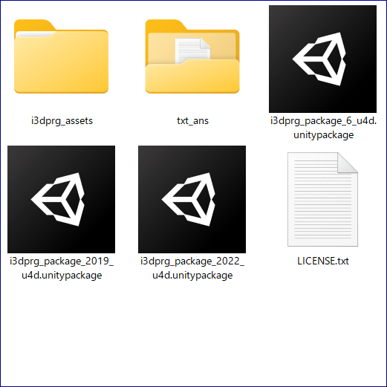Click the folded corner of LICENSE.txt icon

(x=348, y=163)
